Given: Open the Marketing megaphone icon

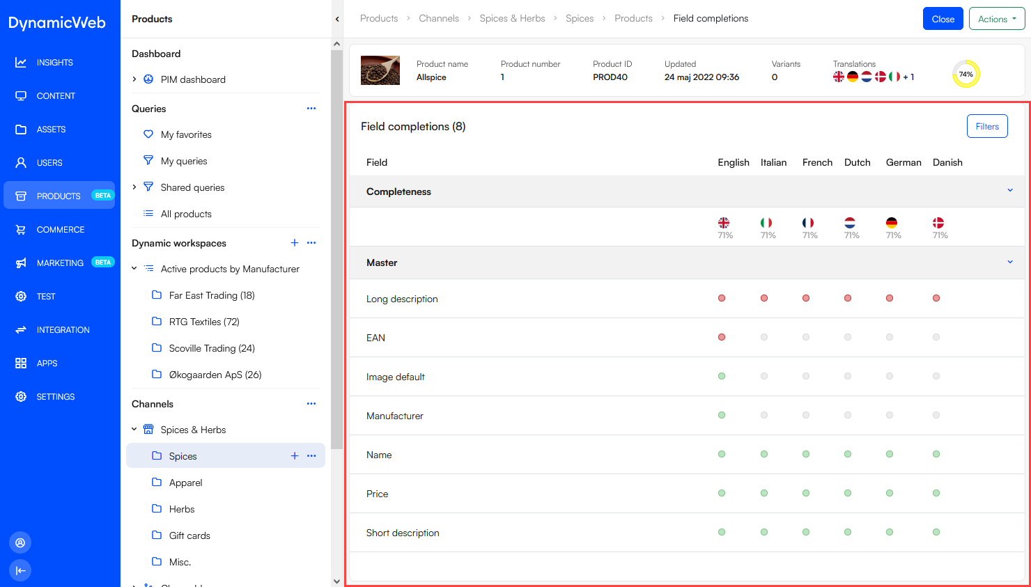Looking at the screenshot, I should [x=21, y=263].
